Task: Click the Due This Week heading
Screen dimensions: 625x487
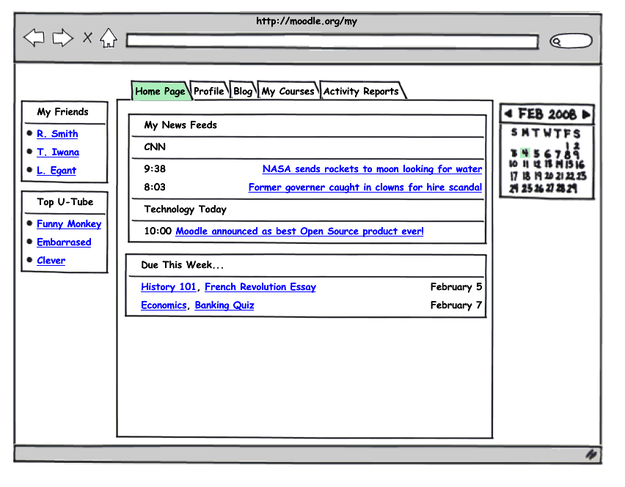Action: pos(182,265)
